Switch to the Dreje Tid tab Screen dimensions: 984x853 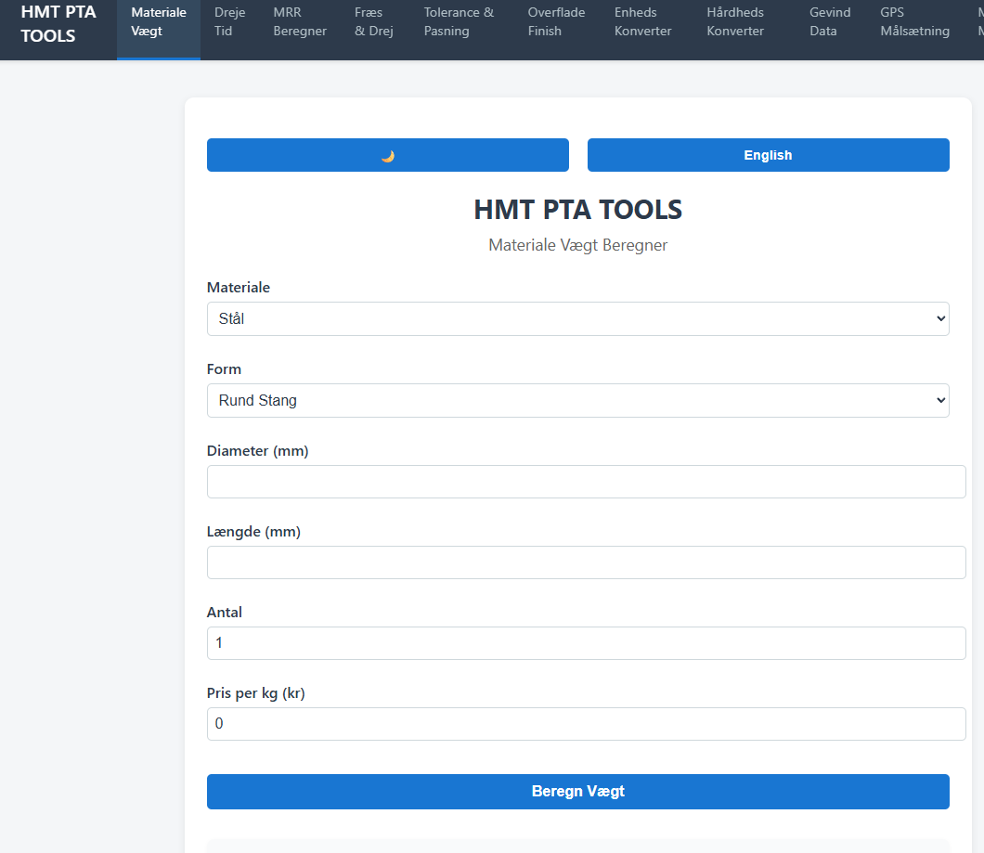pyautogui.click(x=229, y=22)
